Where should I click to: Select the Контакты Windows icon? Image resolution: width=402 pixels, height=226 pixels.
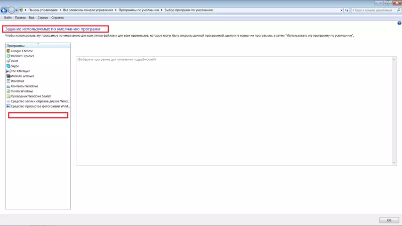point(8,86)
